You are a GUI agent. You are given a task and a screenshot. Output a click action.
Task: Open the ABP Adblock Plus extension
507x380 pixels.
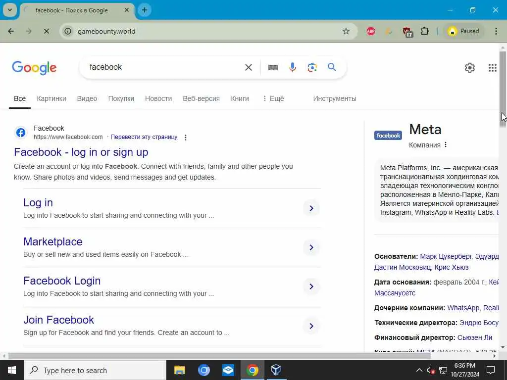pos(371,31)
